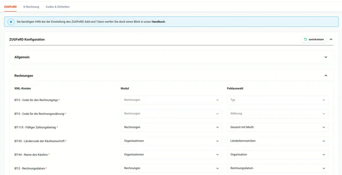This screenshot has height=175, width=342.
Task: Open Modul dropdown for BT-115 Zahlungsbetrag
Action: click(171, 127)
